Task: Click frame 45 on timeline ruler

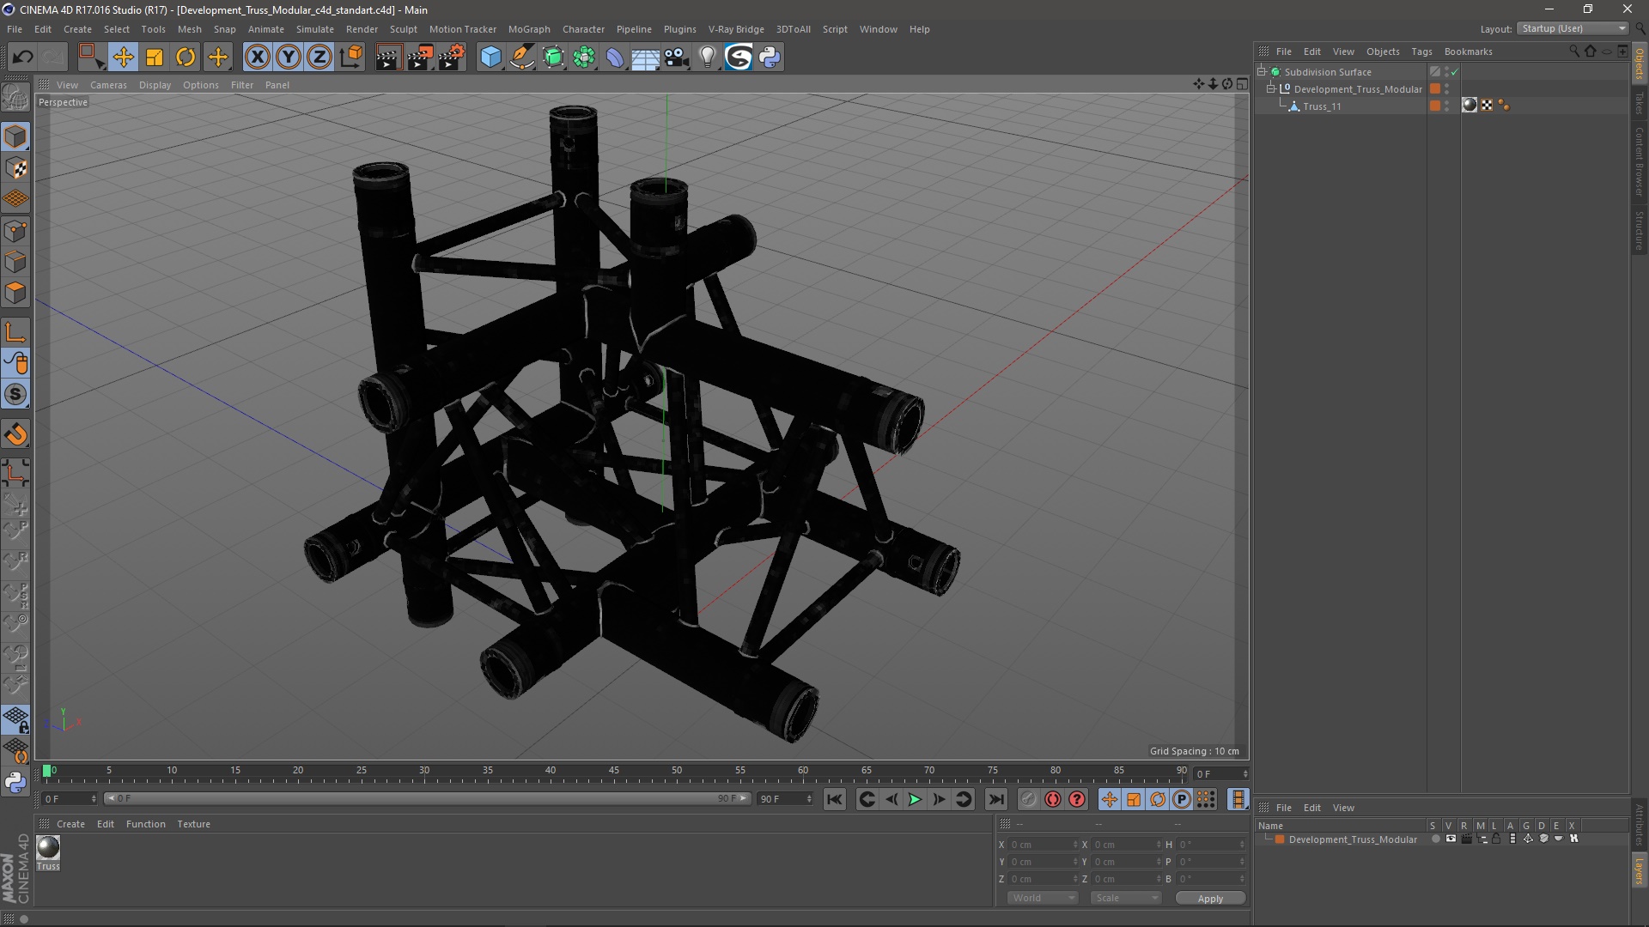Action: [614, 772]
